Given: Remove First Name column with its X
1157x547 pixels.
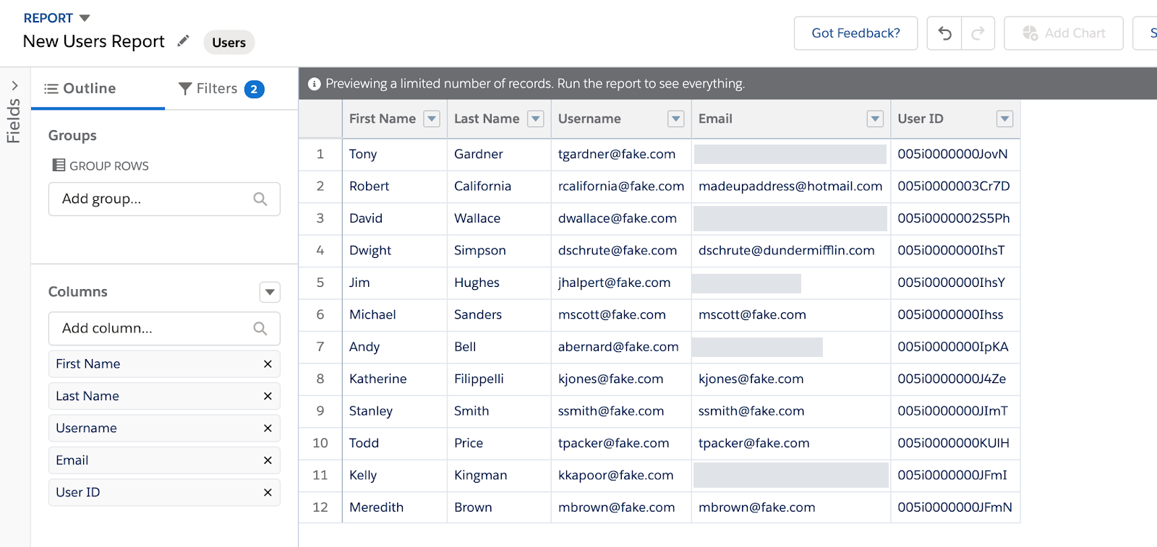Looking at the screenshot, I should [x=268, y=364].
